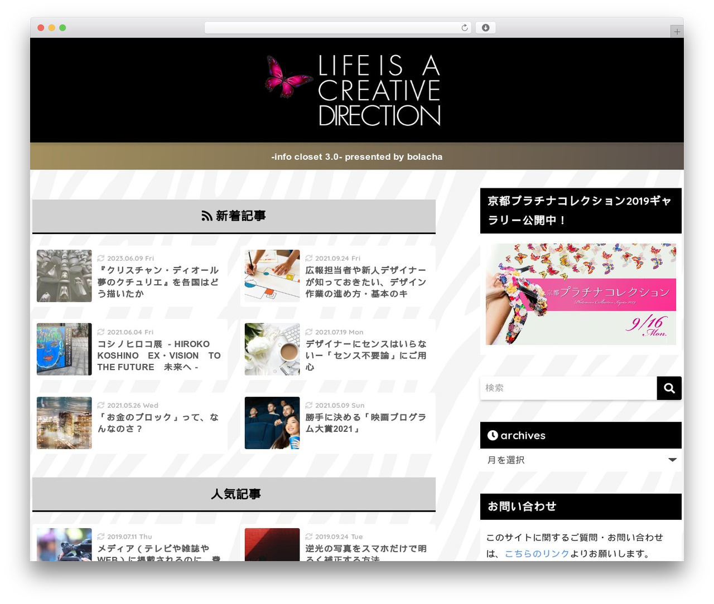Click the Dior article sculpture thumbnail
The image size is (714, 604).
pyautogui.click(x=64, y=276)
